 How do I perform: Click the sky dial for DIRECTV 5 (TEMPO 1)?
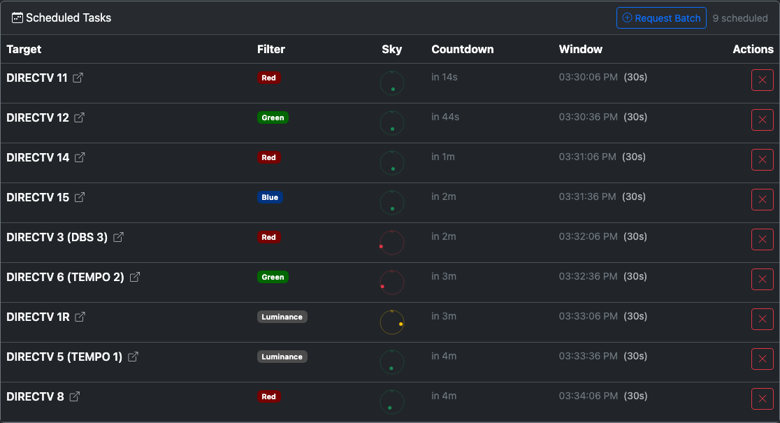[392, 361]
